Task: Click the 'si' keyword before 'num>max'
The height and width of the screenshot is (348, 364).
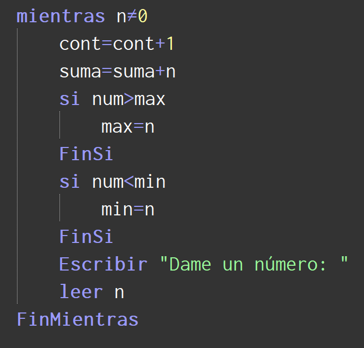Action: click(69, 99)
